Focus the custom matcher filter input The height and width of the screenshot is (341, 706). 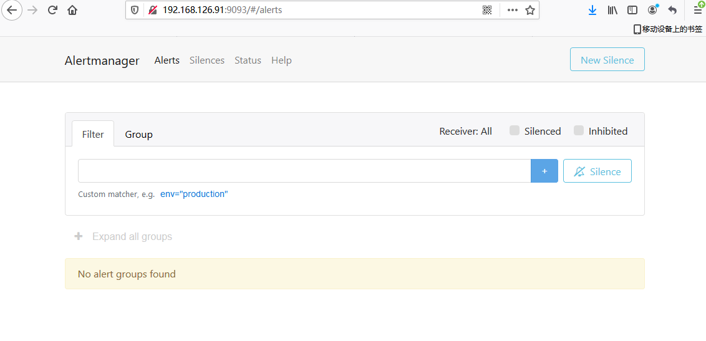pyautogui.click(x=304, y=171)
